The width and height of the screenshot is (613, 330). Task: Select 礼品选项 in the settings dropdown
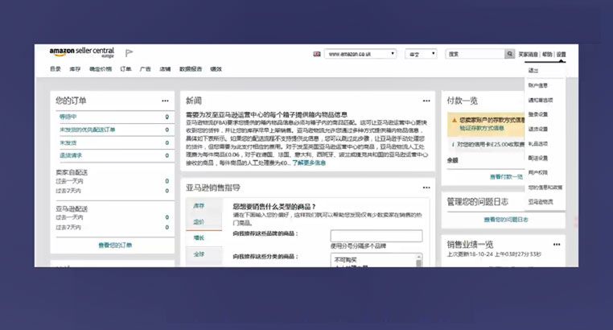[538, 144]
